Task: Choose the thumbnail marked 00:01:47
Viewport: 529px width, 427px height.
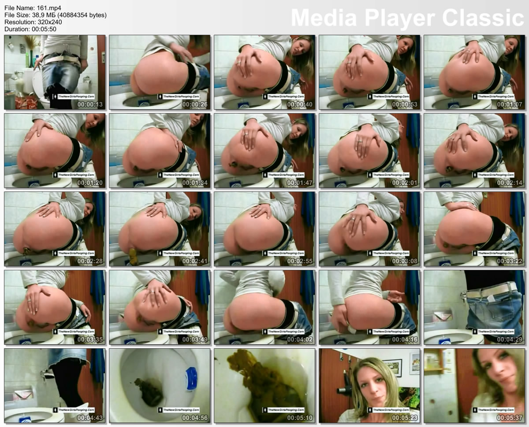Action: [x=264, y=151]
